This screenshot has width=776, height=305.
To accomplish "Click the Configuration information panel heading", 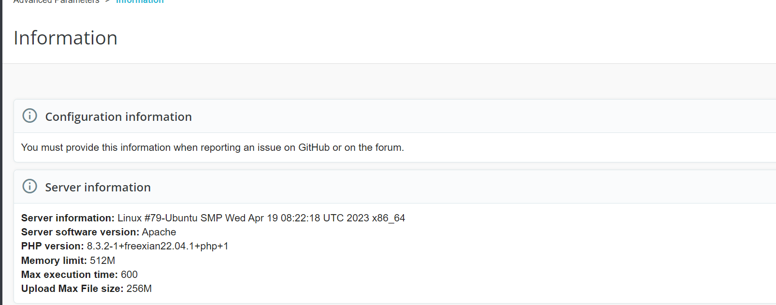I will [118, 117].
